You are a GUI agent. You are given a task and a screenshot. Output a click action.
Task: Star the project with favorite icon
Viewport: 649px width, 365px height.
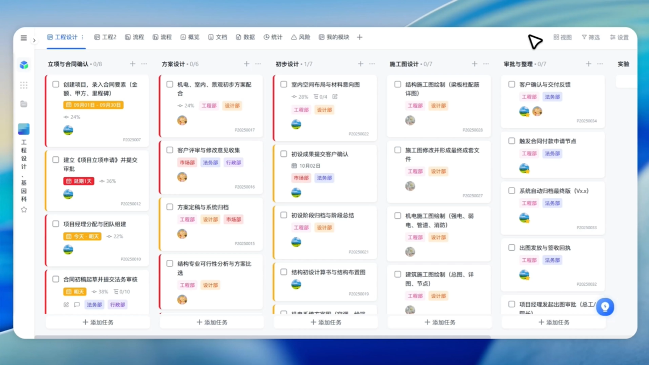24,210
